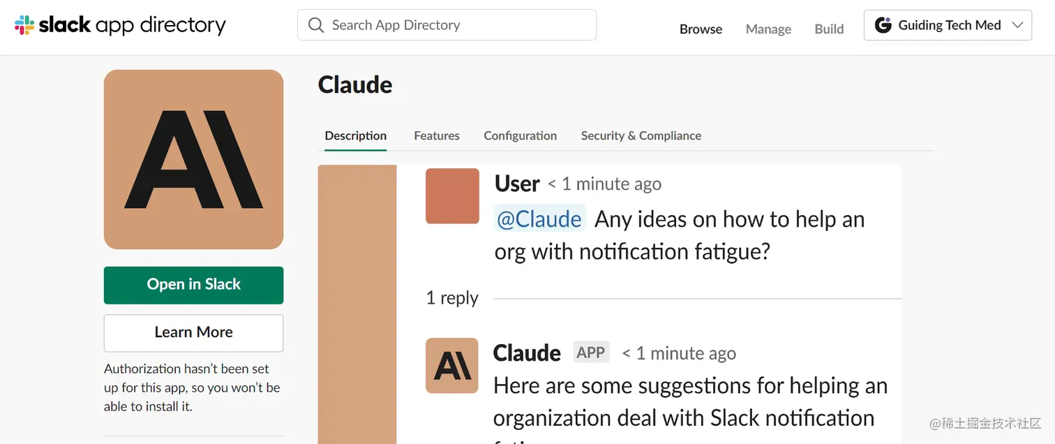Click the large Claude app icon
This screenshot has width=1055, height=444.
click(193, 159)
